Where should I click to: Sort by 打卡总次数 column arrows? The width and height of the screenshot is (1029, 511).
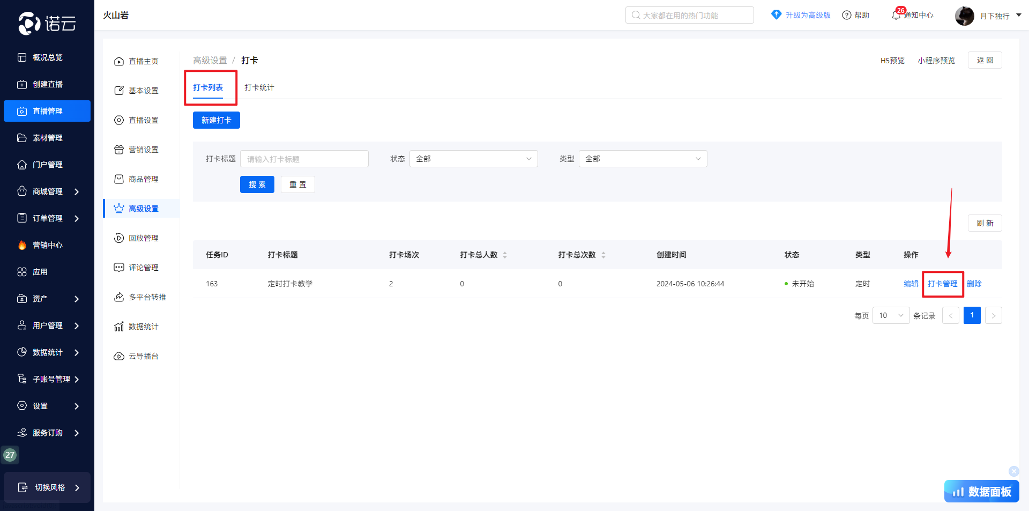click(x=603, y=255)
